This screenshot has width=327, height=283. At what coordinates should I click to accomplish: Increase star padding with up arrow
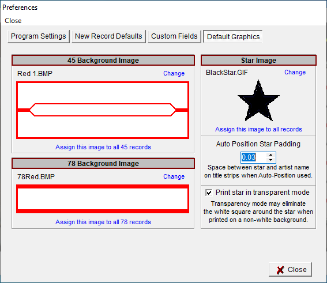tap(270, 155)
